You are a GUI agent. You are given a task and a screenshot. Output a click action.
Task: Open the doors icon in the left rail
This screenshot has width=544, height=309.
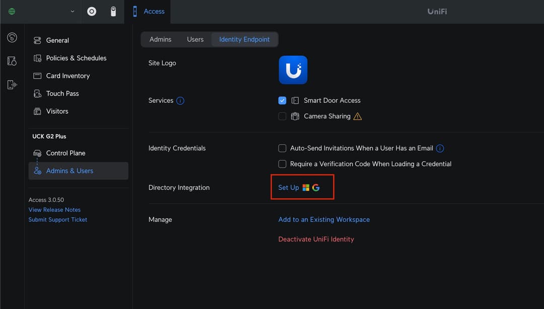(12, 61)
